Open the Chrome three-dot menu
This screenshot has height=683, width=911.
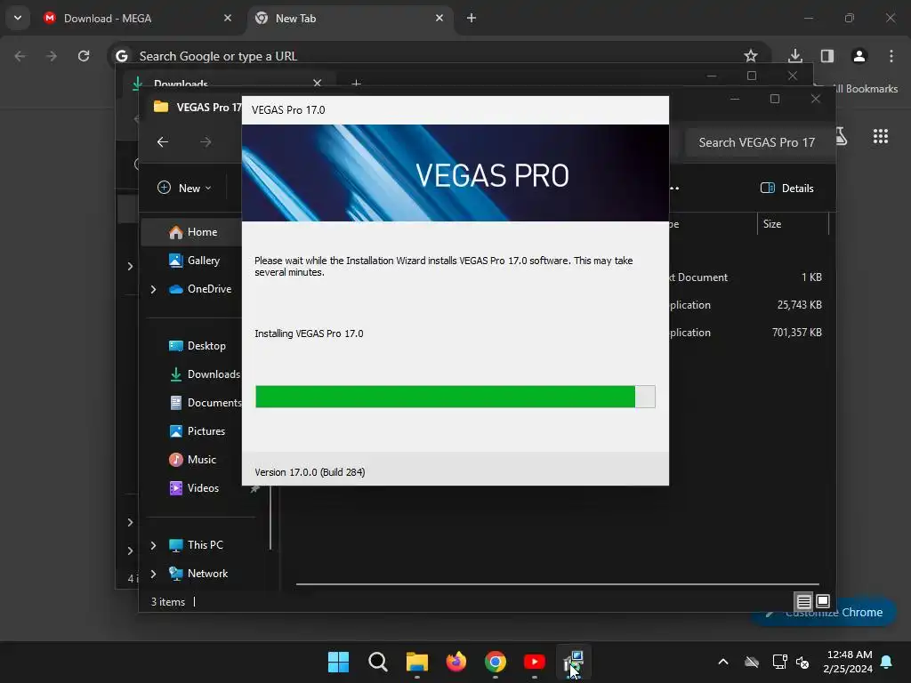coord(891,56)
